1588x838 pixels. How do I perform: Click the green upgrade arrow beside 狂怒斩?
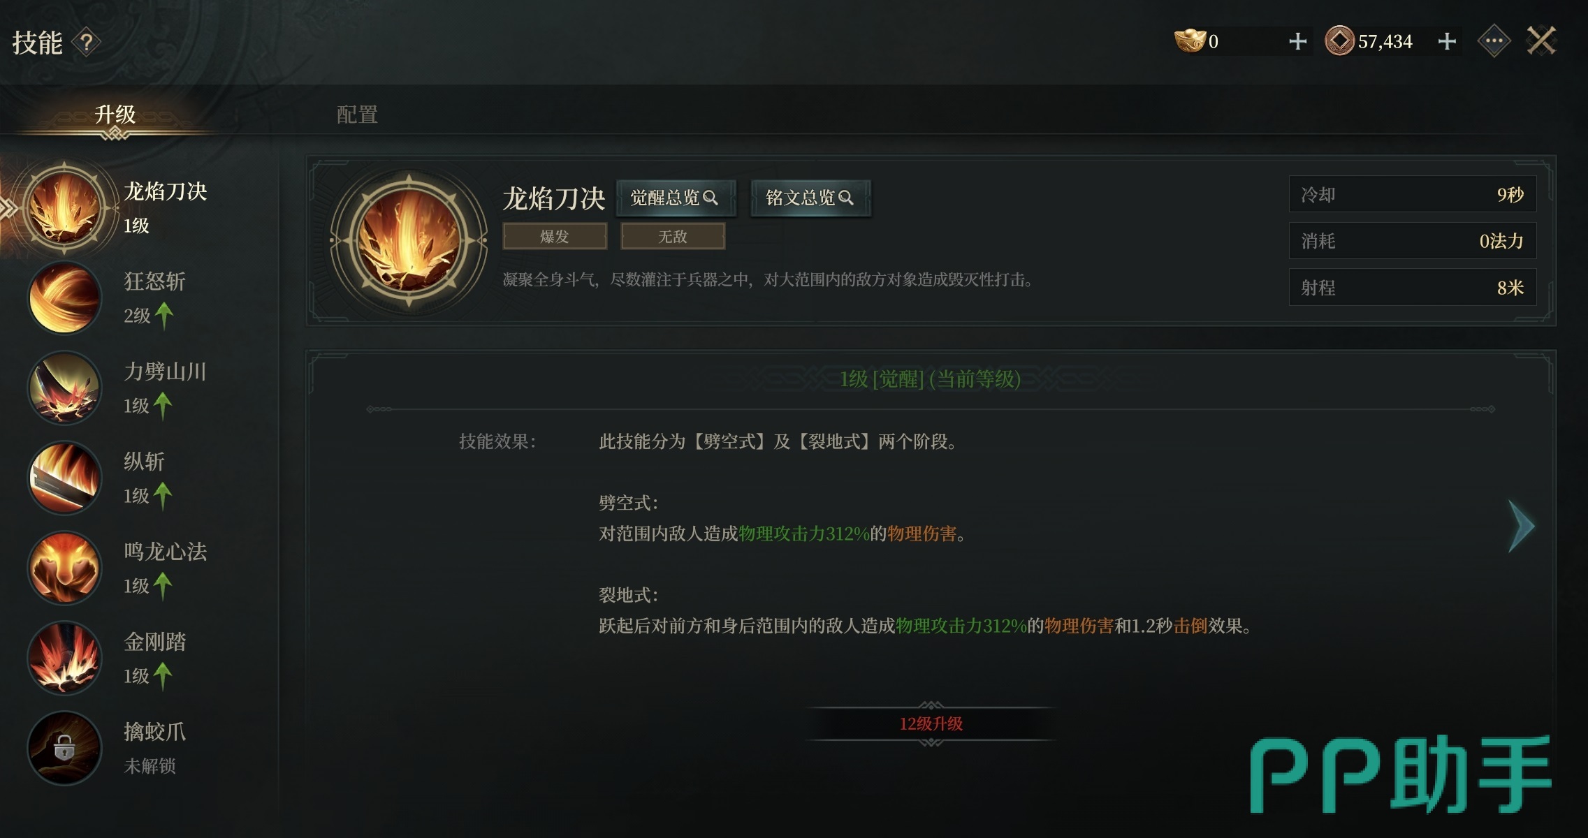164,316
